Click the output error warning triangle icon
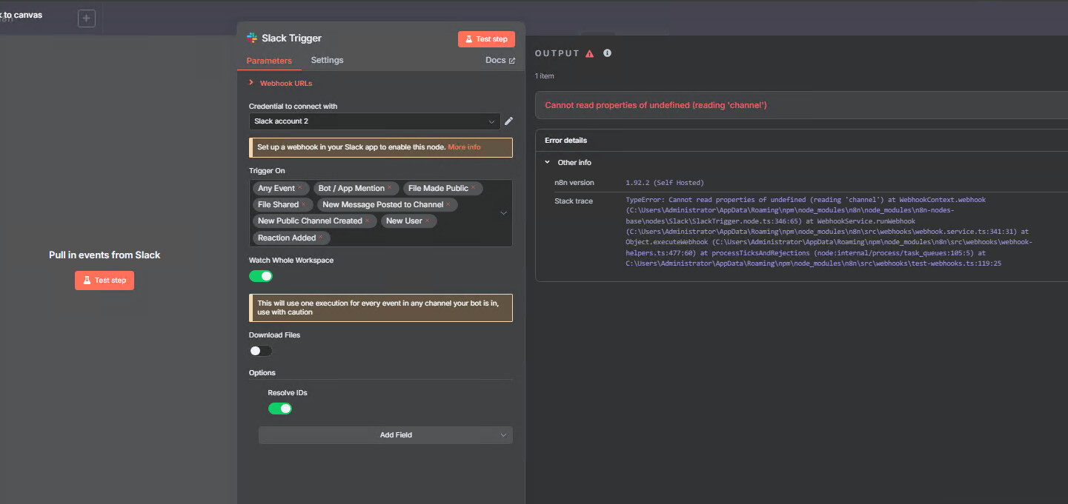The height and width of the screenshot is (504, 1068). (x=590, y=53)
